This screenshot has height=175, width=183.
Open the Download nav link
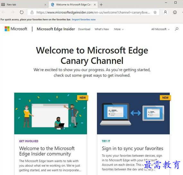(84, 29)
